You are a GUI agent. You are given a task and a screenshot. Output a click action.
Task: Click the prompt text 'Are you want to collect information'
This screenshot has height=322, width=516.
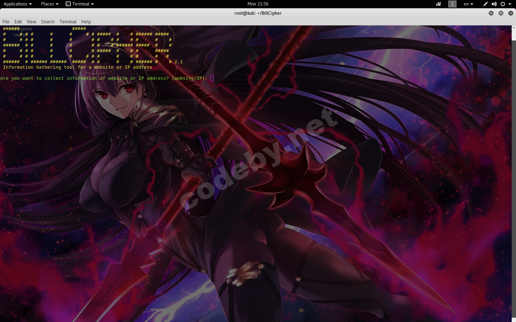[49, 78]
